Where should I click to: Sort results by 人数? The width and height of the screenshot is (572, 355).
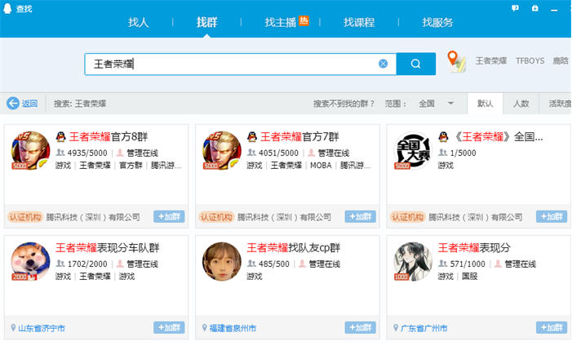pos(521,104)
